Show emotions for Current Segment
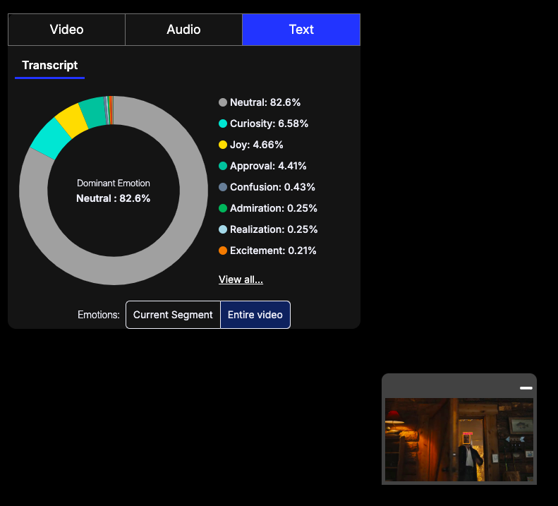Viewport: 558px width, 506px height. [x=173, y=315]
